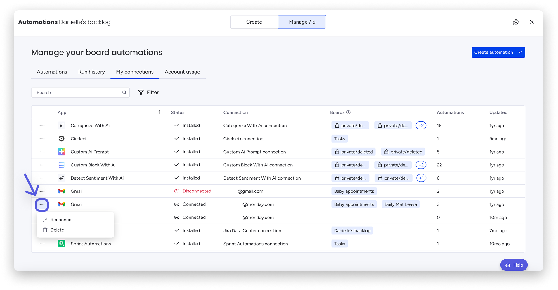The width and height of the screenshot is (558, 290).
Task: Open the Filter button
Action: (x=148, y=92)
